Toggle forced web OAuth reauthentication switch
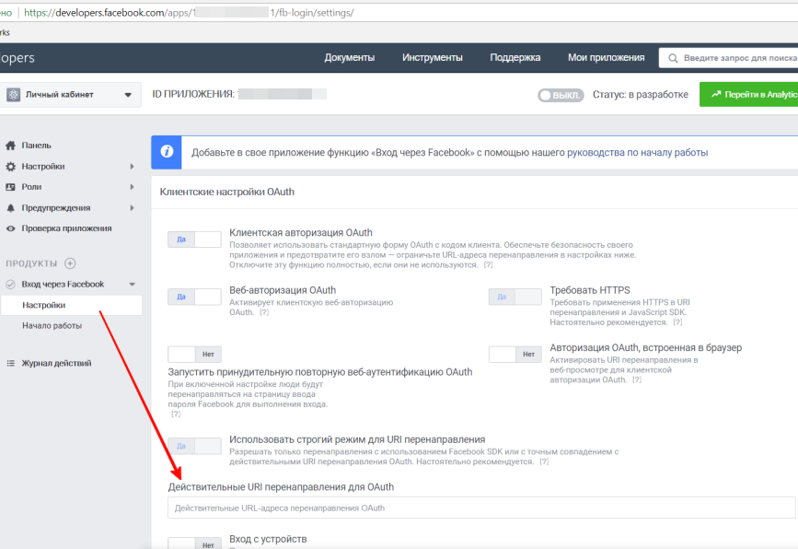Viewport: 798px width, 549px height. tap(194, 354)
